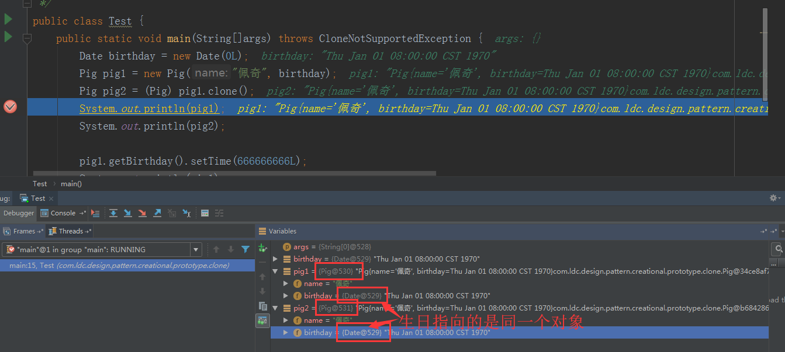This screenshot has width=785, height=352.
Task: Click the Duplicate Watch copy icon
Action: (262, 306)
